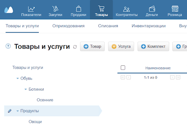Open the Показатели section

tap(31, 11)
